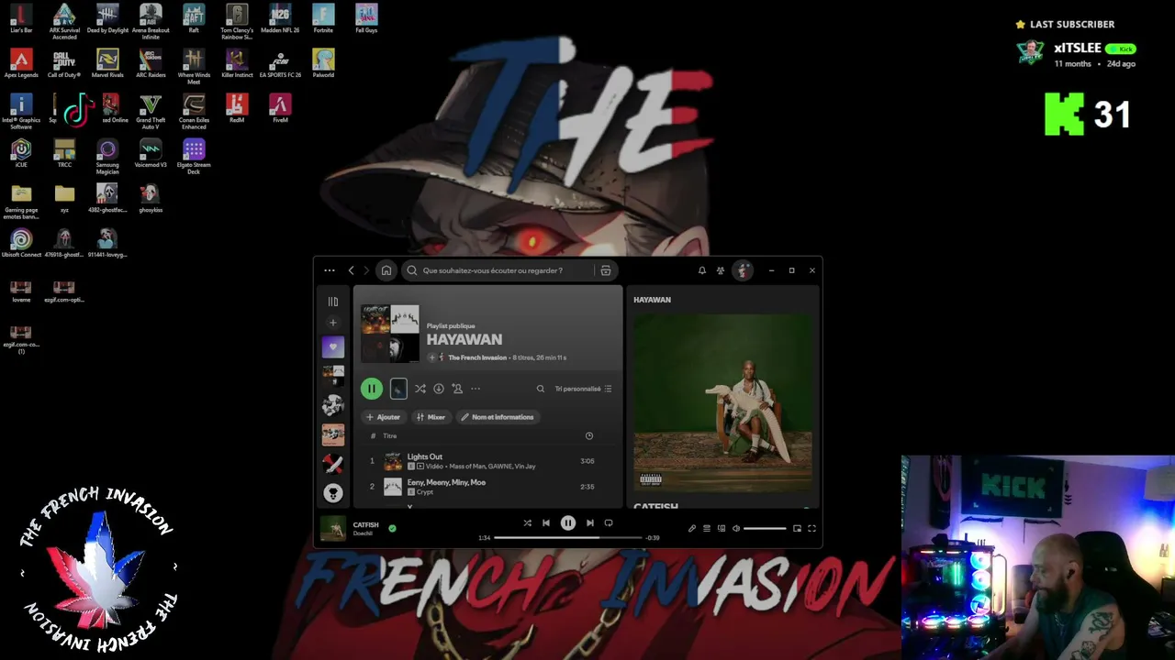Skip to next track

590,523
